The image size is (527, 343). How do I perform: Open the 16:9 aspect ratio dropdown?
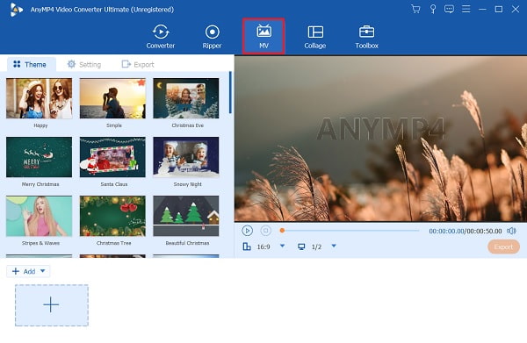[282, 246]
